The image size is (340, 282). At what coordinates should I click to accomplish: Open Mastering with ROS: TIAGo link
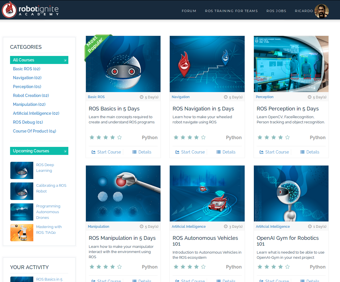(x=49, y=230)
